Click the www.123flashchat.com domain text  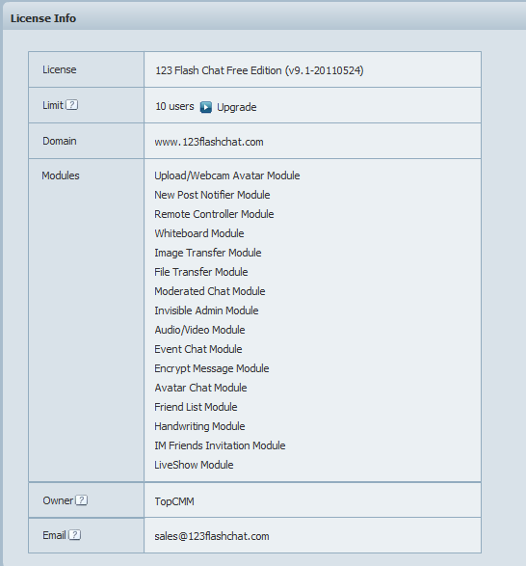(209, 142)
